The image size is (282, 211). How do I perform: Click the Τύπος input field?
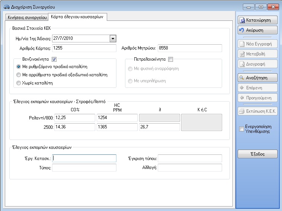(x=84, y=168)
